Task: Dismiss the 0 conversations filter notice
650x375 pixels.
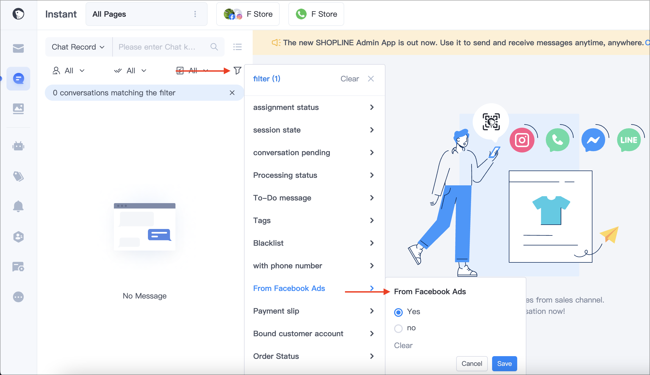Action: (x=232, y=93)
